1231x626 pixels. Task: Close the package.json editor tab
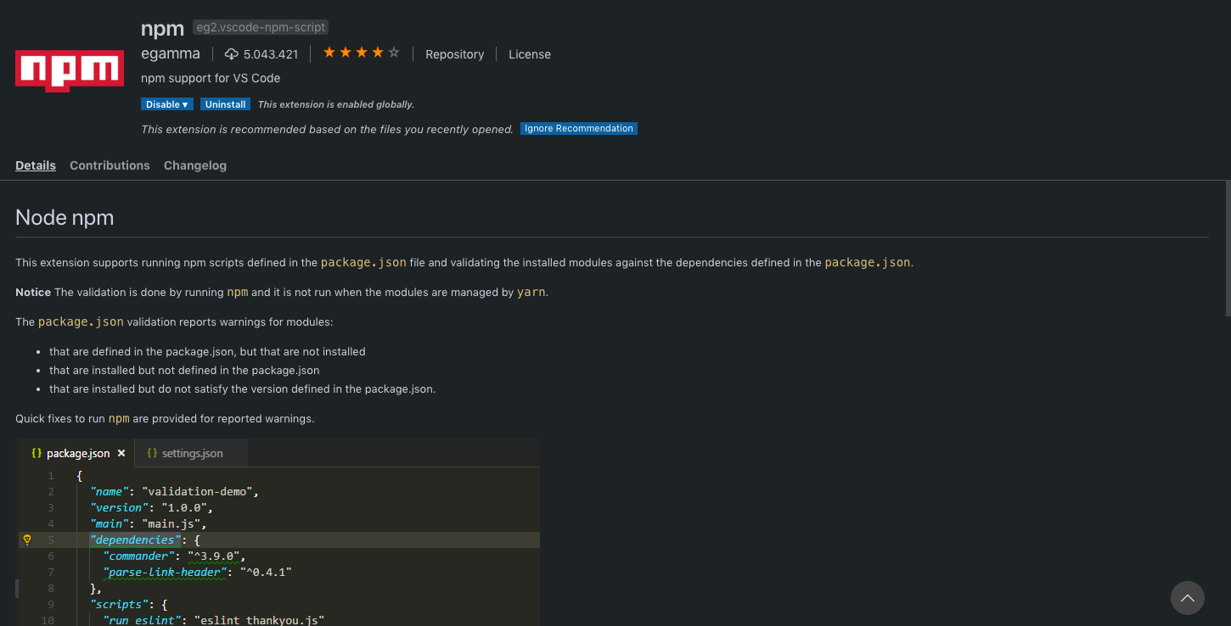click(121, 453)
